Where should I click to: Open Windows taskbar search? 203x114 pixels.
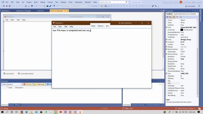(7, 112)
